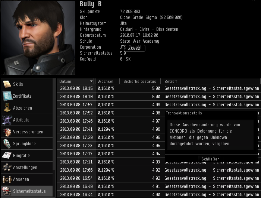
Task: Show the Anstellungen tab
Action: [27, 167]
